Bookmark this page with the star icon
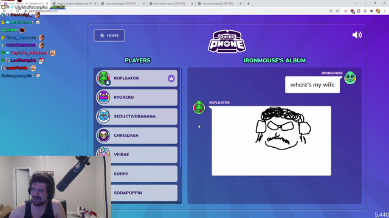This screenshot has height=218, width=389. (337, 11)
